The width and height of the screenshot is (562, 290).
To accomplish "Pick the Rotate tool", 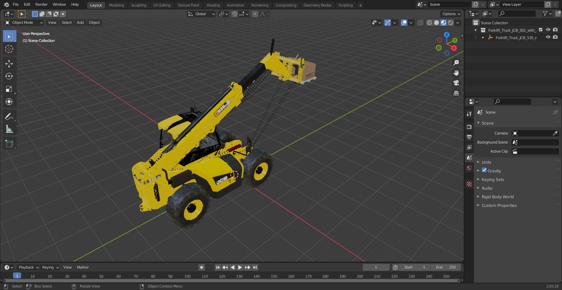I will click(x=9, y=76).
